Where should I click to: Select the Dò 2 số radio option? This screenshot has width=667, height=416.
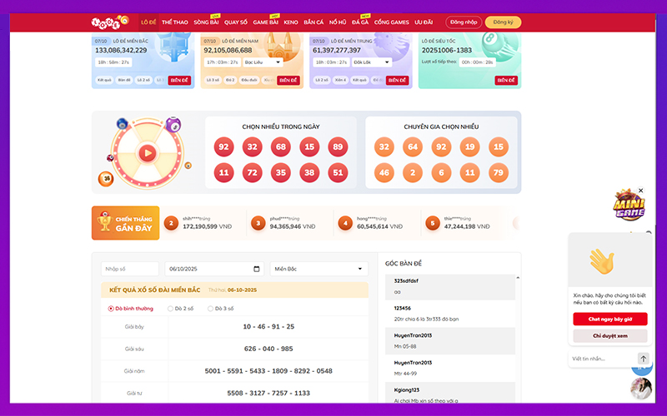click(x=171, y=309)
